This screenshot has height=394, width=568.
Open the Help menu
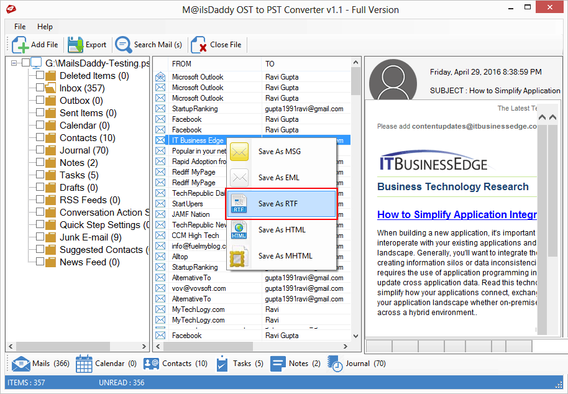pyautogui.click(x=45, y=27)
